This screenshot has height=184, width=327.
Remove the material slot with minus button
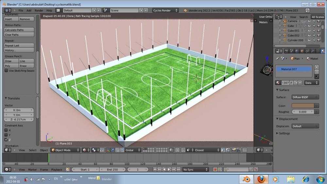[x=317, y=72]
